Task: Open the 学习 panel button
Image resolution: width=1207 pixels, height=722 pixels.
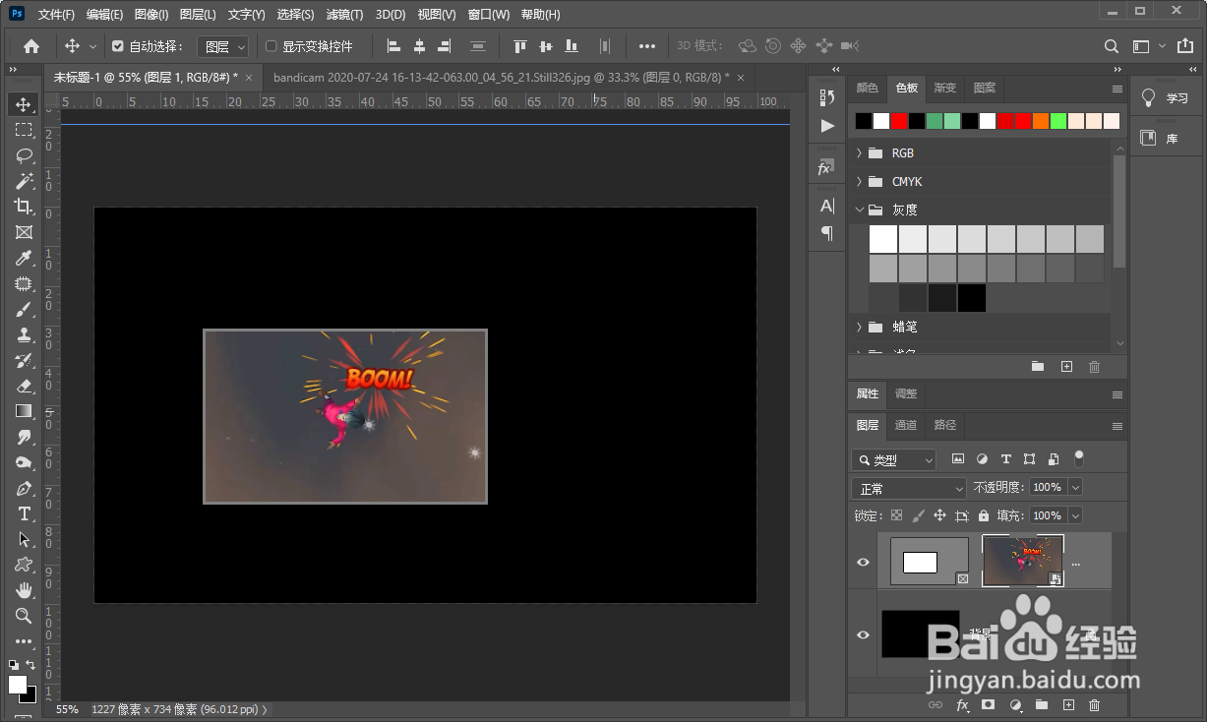Action: (1166, 98)
